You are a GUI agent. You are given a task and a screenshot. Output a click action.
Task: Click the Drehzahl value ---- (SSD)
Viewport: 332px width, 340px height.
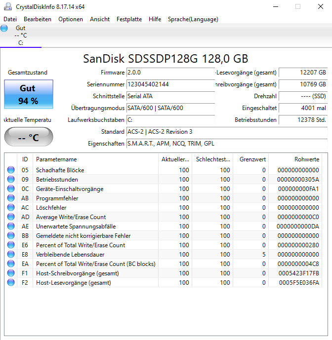pyautogui.click(x=303, y=96)
